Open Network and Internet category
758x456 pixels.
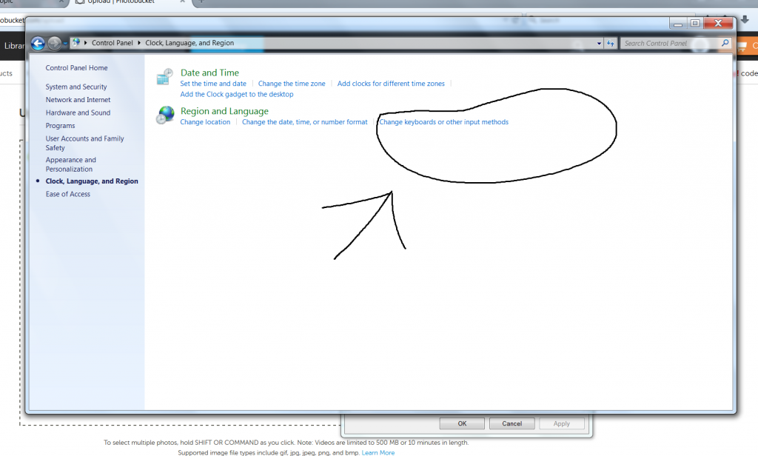[x=78, y=100]
